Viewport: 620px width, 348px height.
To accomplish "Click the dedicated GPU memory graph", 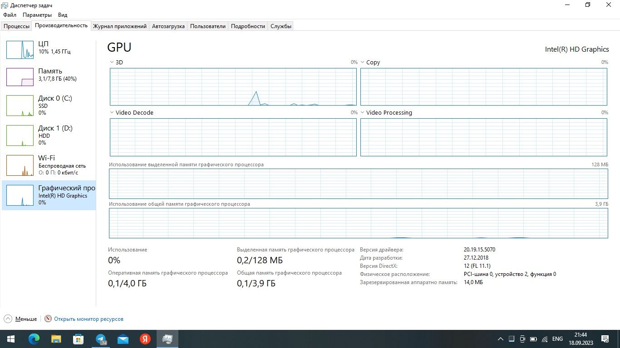I will pyautogui.click(x=359, y=184).
